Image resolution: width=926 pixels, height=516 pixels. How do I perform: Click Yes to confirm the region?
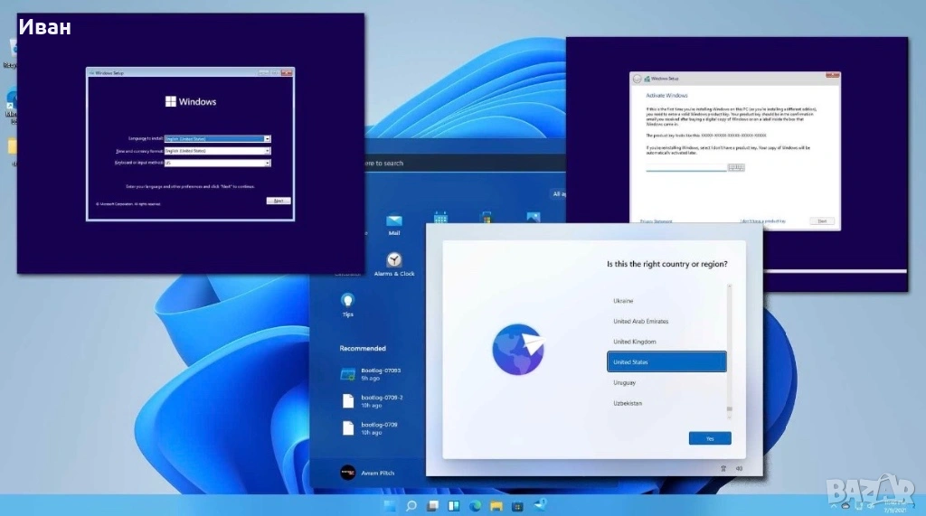(x=709, y=438)
